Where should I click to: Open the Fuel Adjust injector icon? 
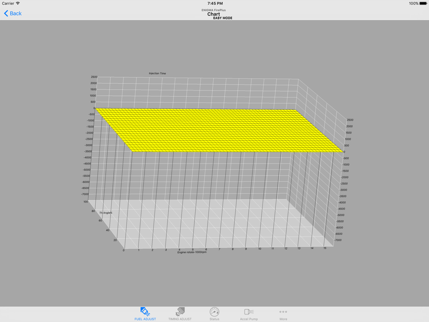pos(145,312)
